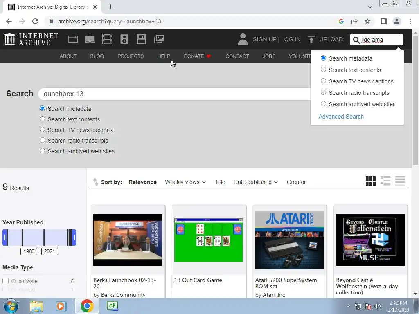Switch to extended list view
Screen dimensions: 419x314
(x=385, y=181)
